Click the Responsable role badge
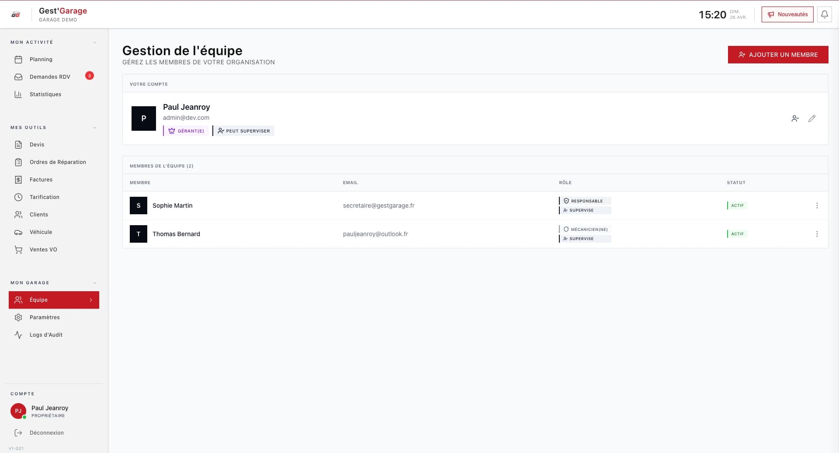The width and height of the screenshot is (839, 453). (585, 201)
